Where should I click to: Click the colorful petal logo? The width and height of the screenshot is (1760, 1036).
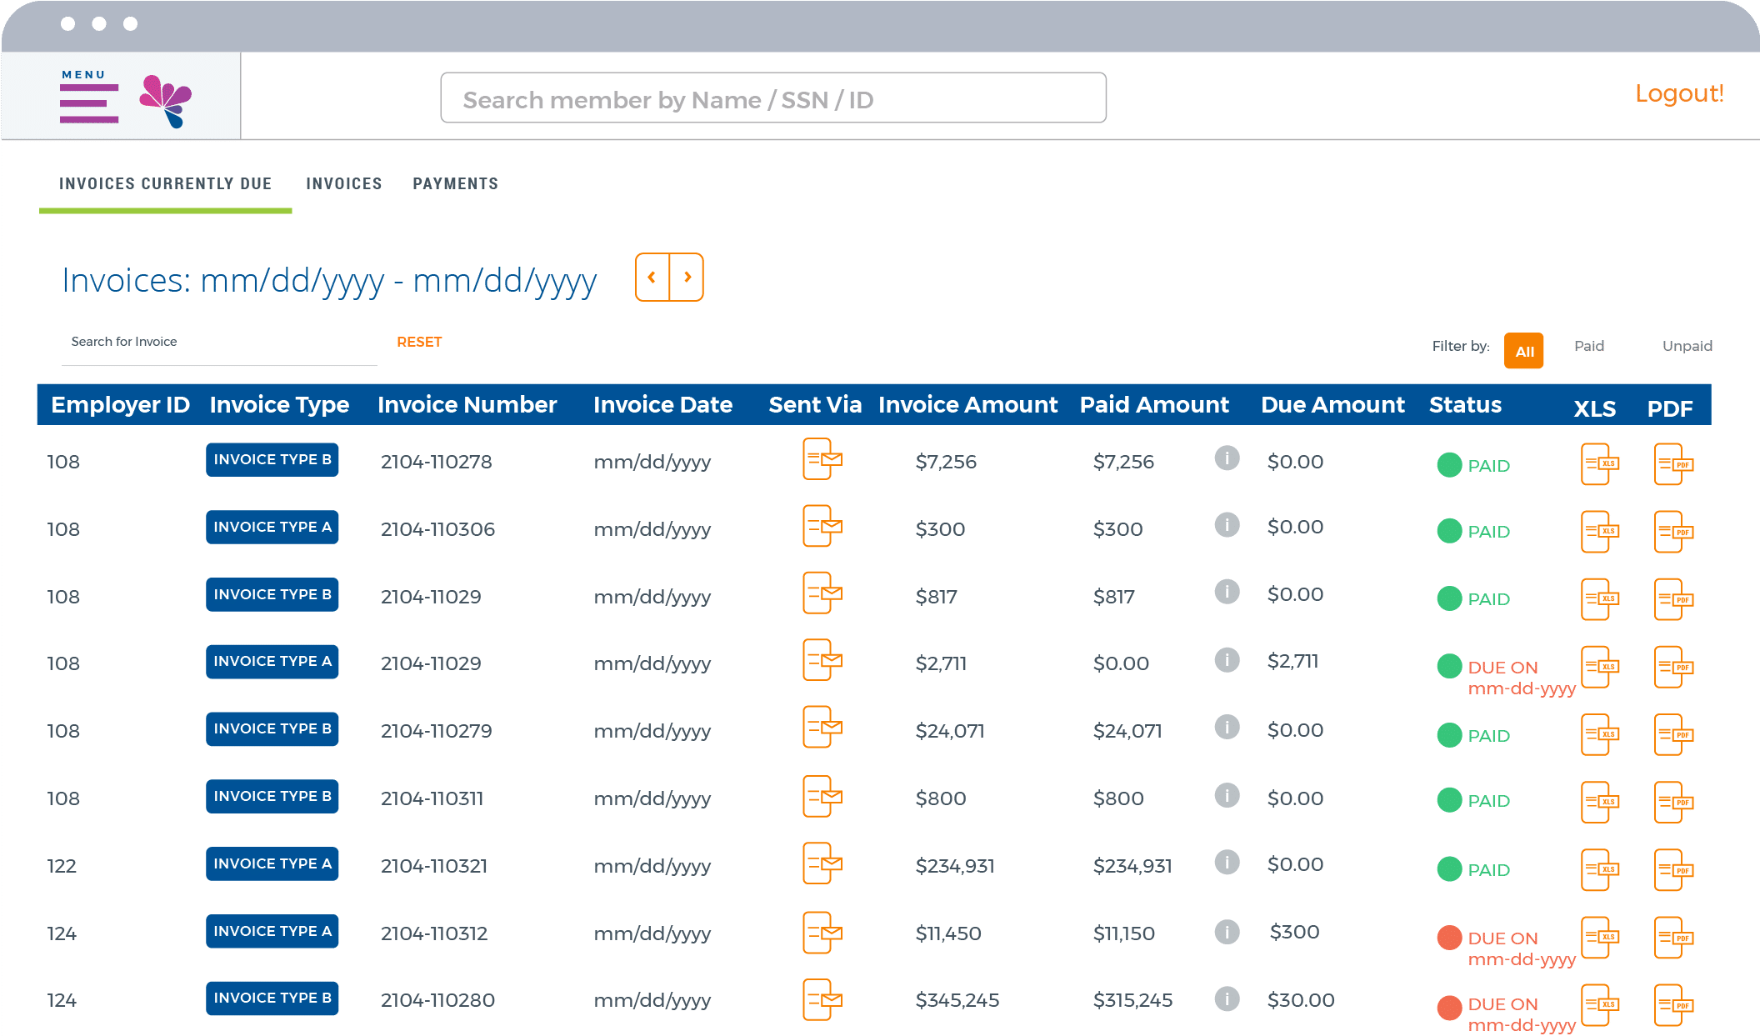click(166, 101)
